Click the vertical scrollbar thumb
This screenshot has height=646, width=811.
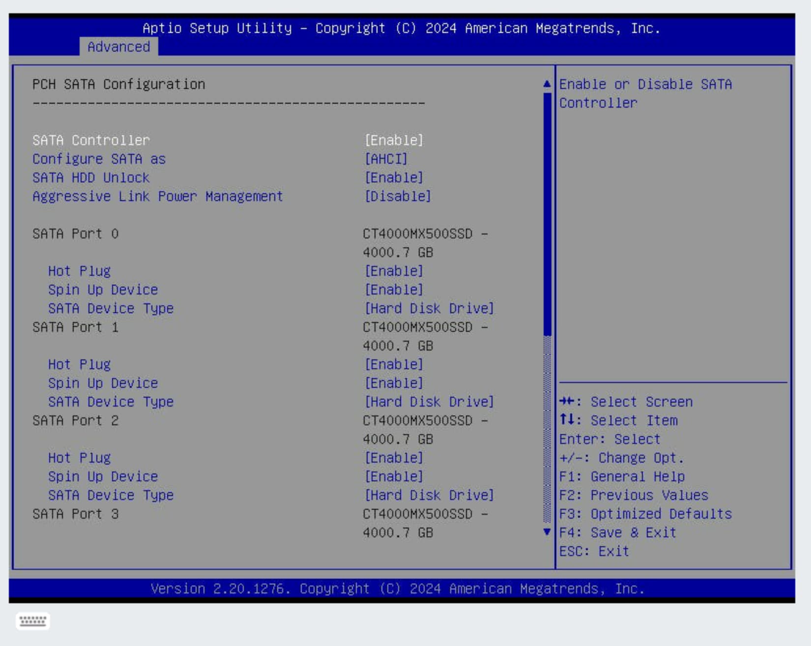547,214
